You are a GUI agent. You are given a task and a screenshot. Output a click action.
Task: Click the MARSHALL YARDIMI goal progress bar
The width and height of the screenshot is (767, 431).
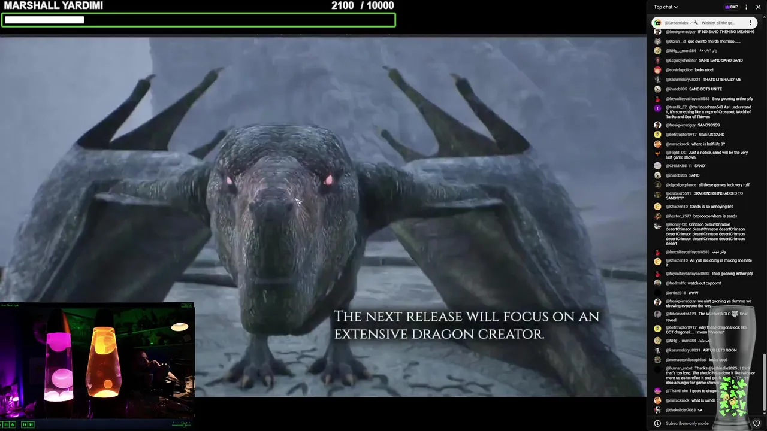tap(198, 20)
